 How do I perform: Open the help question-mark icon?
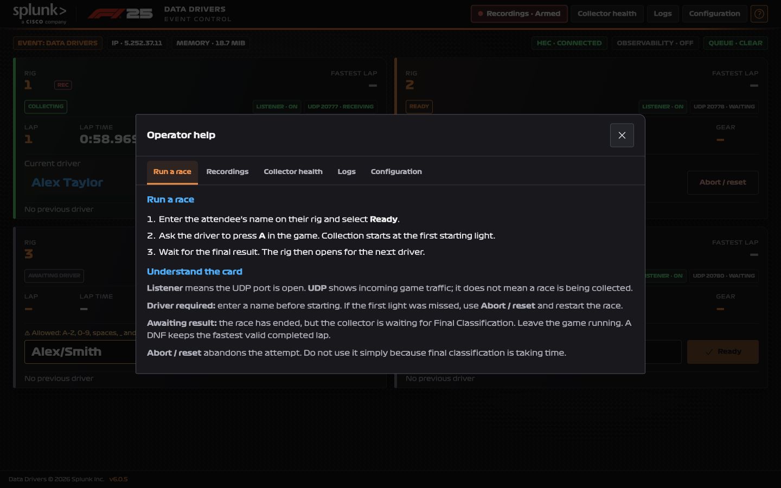759,14
